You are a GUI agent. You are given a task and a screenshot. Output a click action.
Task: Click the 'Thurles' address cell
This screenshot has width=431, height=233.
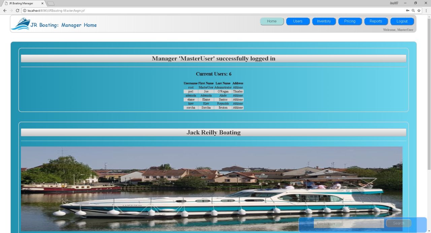238,91
